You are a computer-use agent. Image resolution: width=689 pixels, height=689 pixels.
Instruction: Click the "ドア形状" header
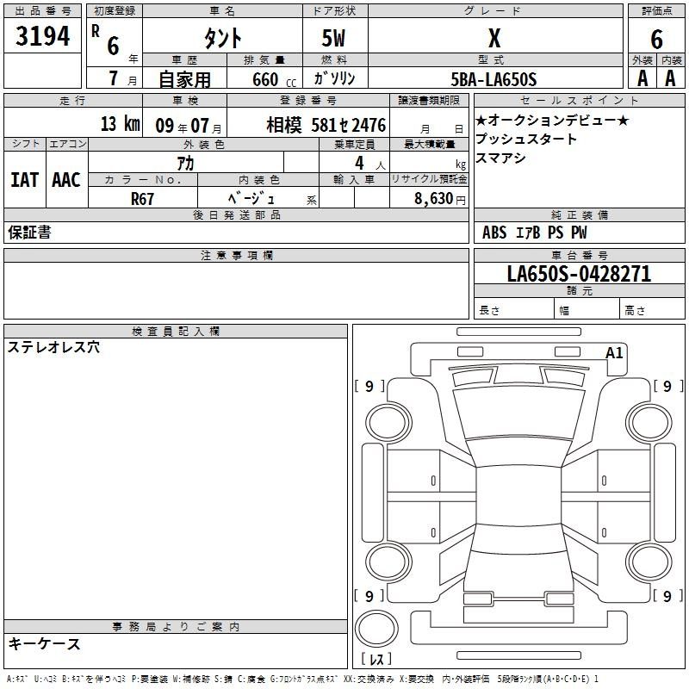(x=335, y=11)
